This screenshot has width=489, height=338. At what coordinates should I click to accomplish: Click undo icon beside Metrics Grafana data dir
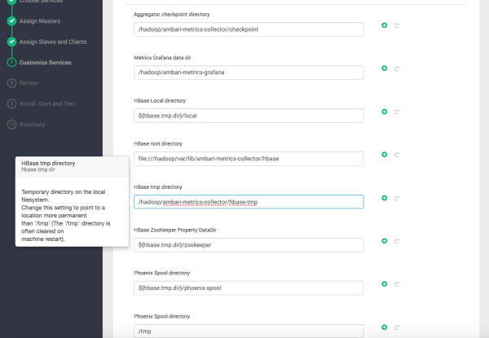(x=396, y=68)
